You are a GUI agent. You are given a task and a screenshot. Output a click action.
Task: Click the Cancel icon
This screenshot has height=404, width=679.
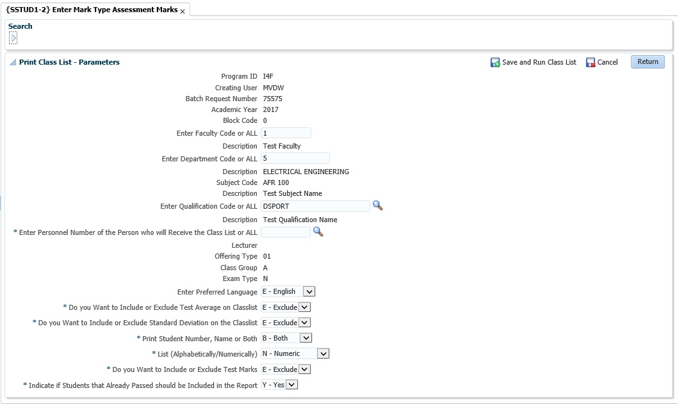591,63
